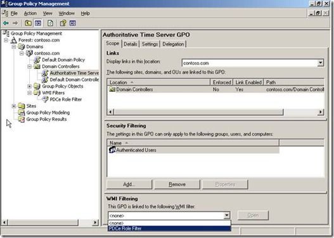Click the Refresh toolbar icon
This screenshot has height=238, width=334.
point(51,23)
